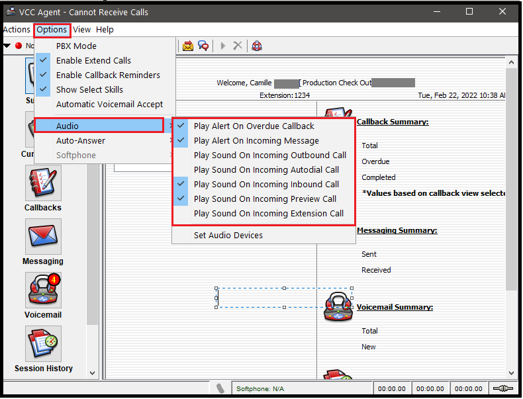Select PBX Mode option

tap(105, 46)
